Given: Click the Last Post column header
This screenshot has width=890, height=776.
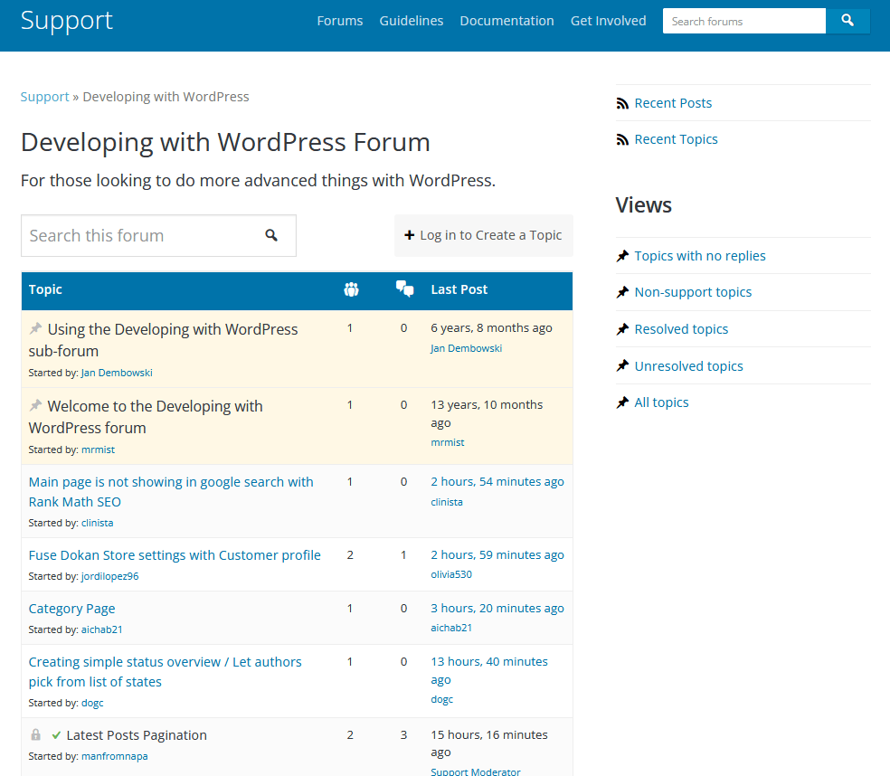Looking at the screenshot, I should (459, 289).
